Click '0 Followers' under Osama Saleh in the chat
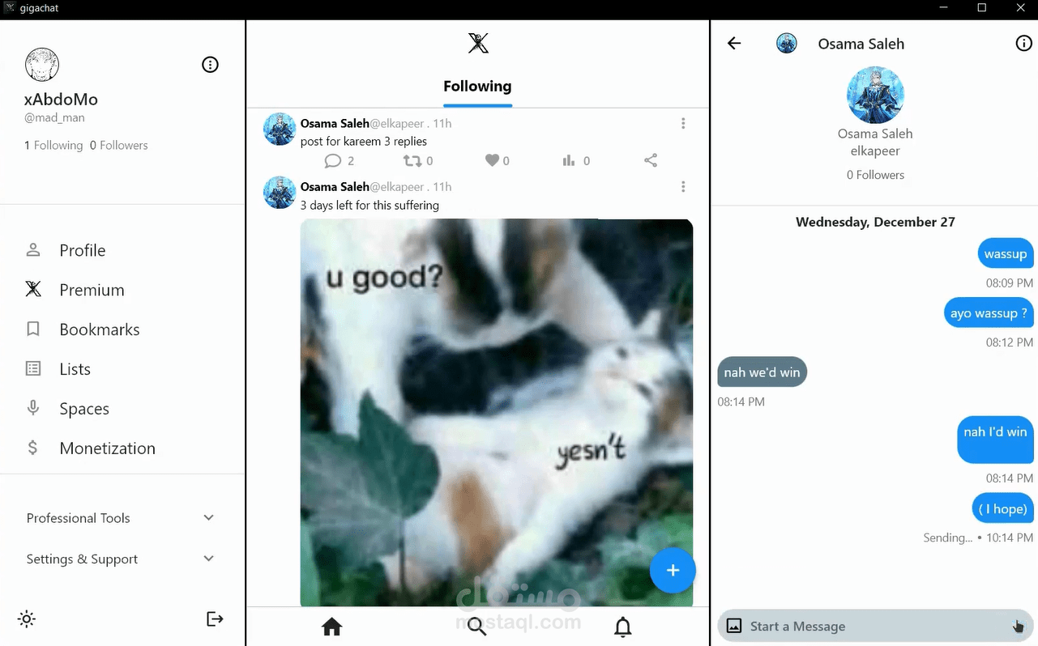This screenshot has width=1038, height=646. pyautogui.click(x=875, y=175)
